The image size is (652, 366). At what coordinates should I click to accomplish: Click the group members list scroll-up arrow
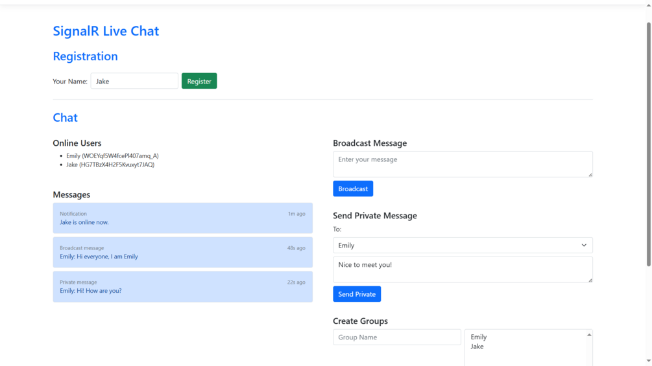pos(589,335)
